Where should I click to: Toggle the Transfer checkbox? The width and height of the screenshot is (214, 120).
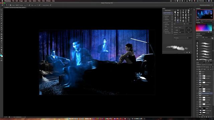pos(164,23)
